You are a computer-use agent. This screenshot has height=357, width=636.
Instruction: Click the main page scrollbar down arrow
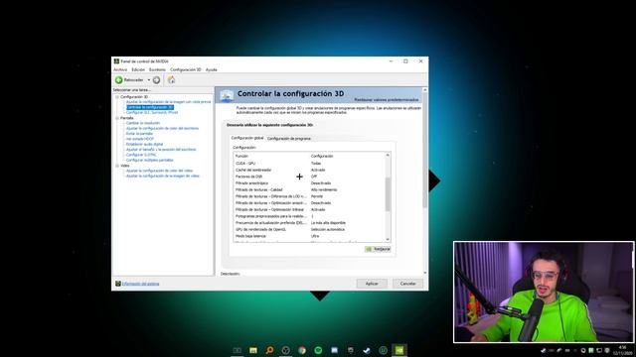click(425, 273)
